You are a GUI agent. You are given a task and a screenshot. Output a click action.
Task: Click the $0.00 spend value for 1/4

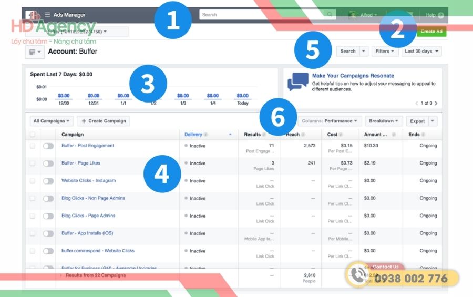click(x=213, y=96)
